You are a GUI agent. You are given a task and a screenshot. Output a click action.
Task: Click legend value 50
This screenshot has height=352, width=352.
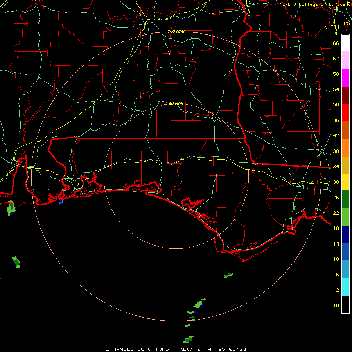pos(336,104)
